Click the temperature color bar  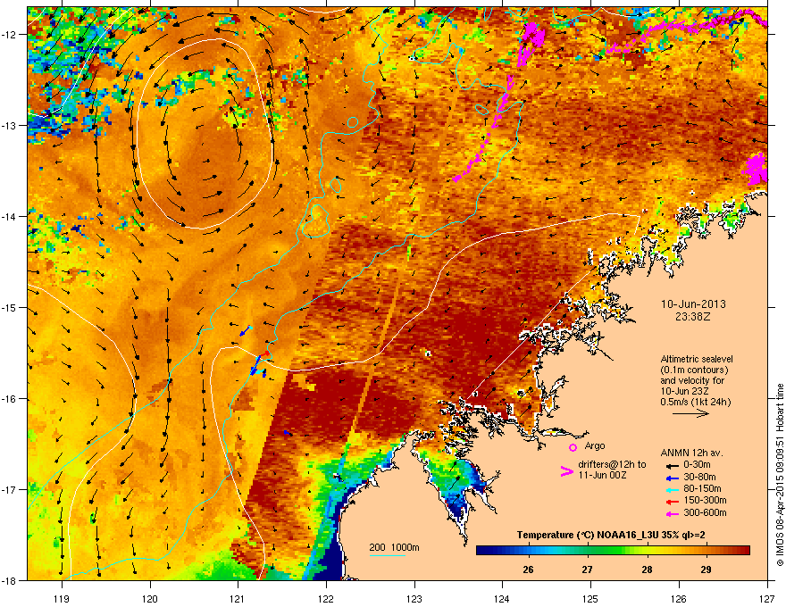613,550
